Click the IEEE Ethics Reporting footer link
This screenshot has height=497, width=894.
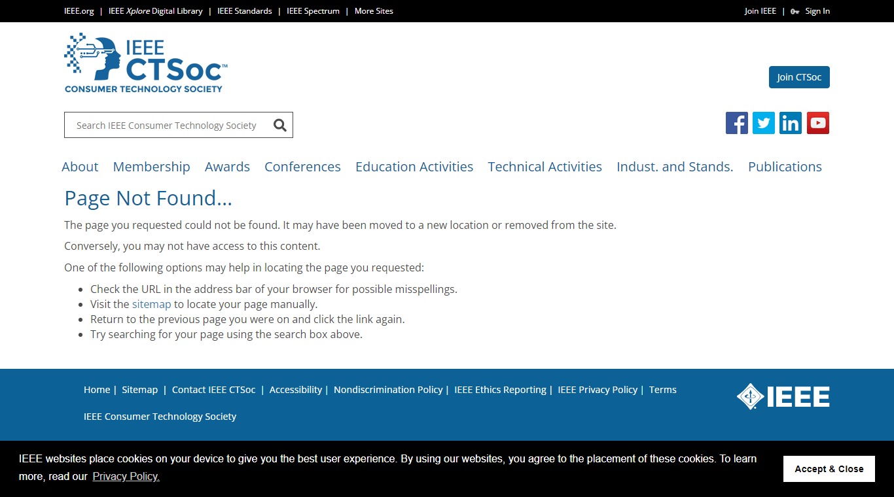pyautogui.click(x=500, y=390)
